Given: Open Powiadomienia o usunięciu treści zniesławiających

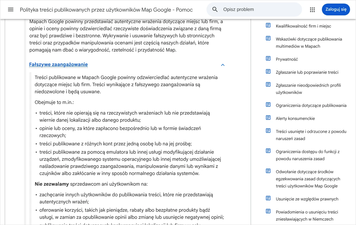Looking at the screenshot, I should [x=307, y=216].
